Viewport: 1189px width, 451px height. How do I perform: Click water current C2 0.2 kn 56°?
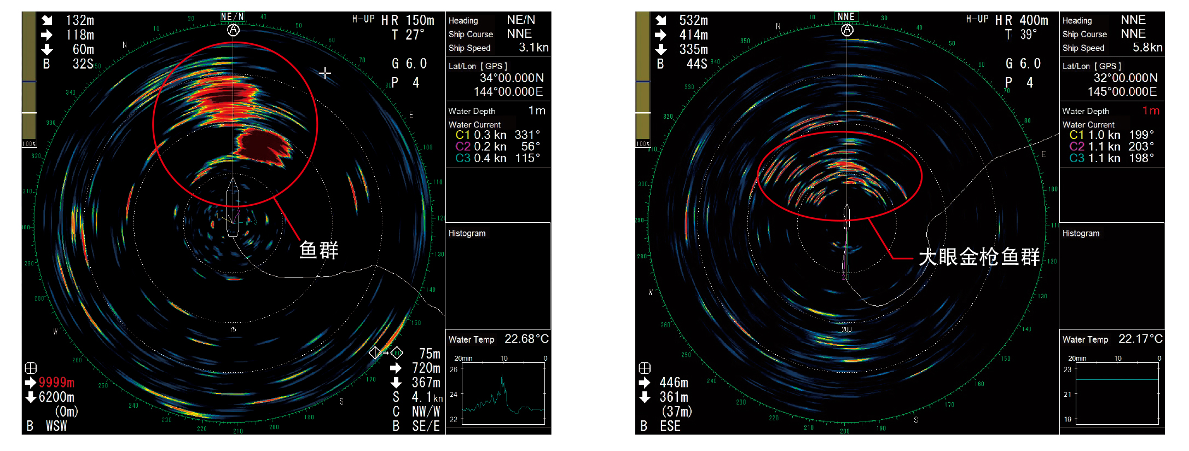497,147
